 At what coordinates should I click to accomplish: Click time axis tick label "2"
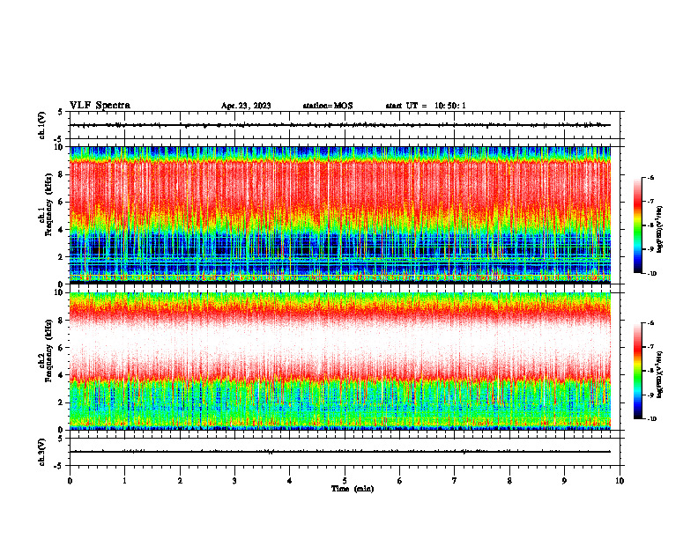click(180, 481)
